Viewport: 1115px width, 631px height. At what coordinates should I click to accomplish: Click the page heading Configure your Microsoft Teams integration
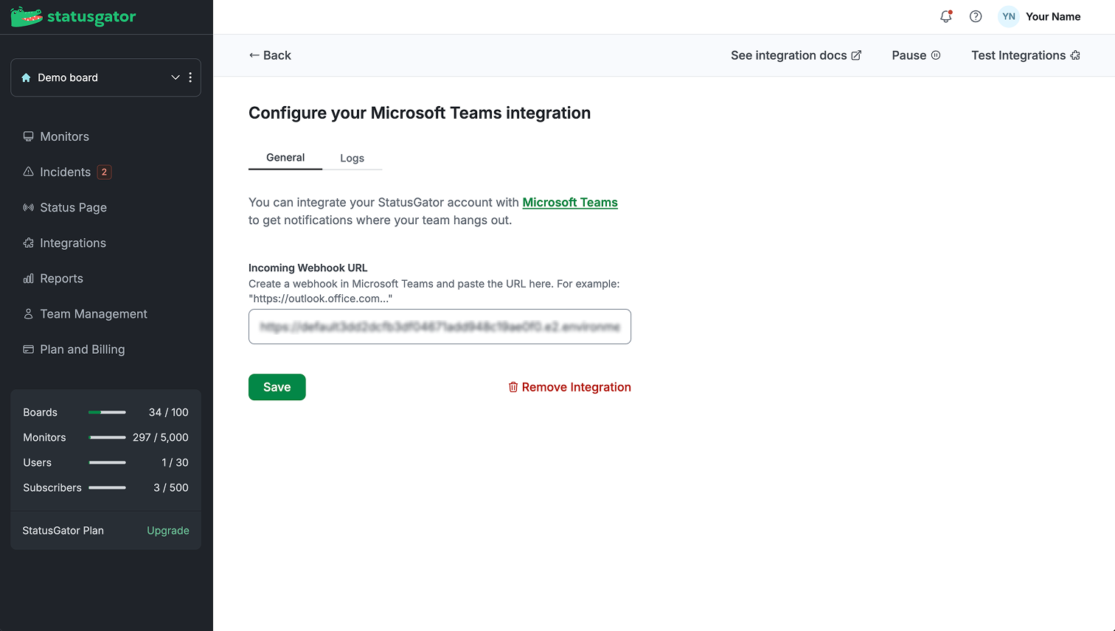(x=420, y=113)
